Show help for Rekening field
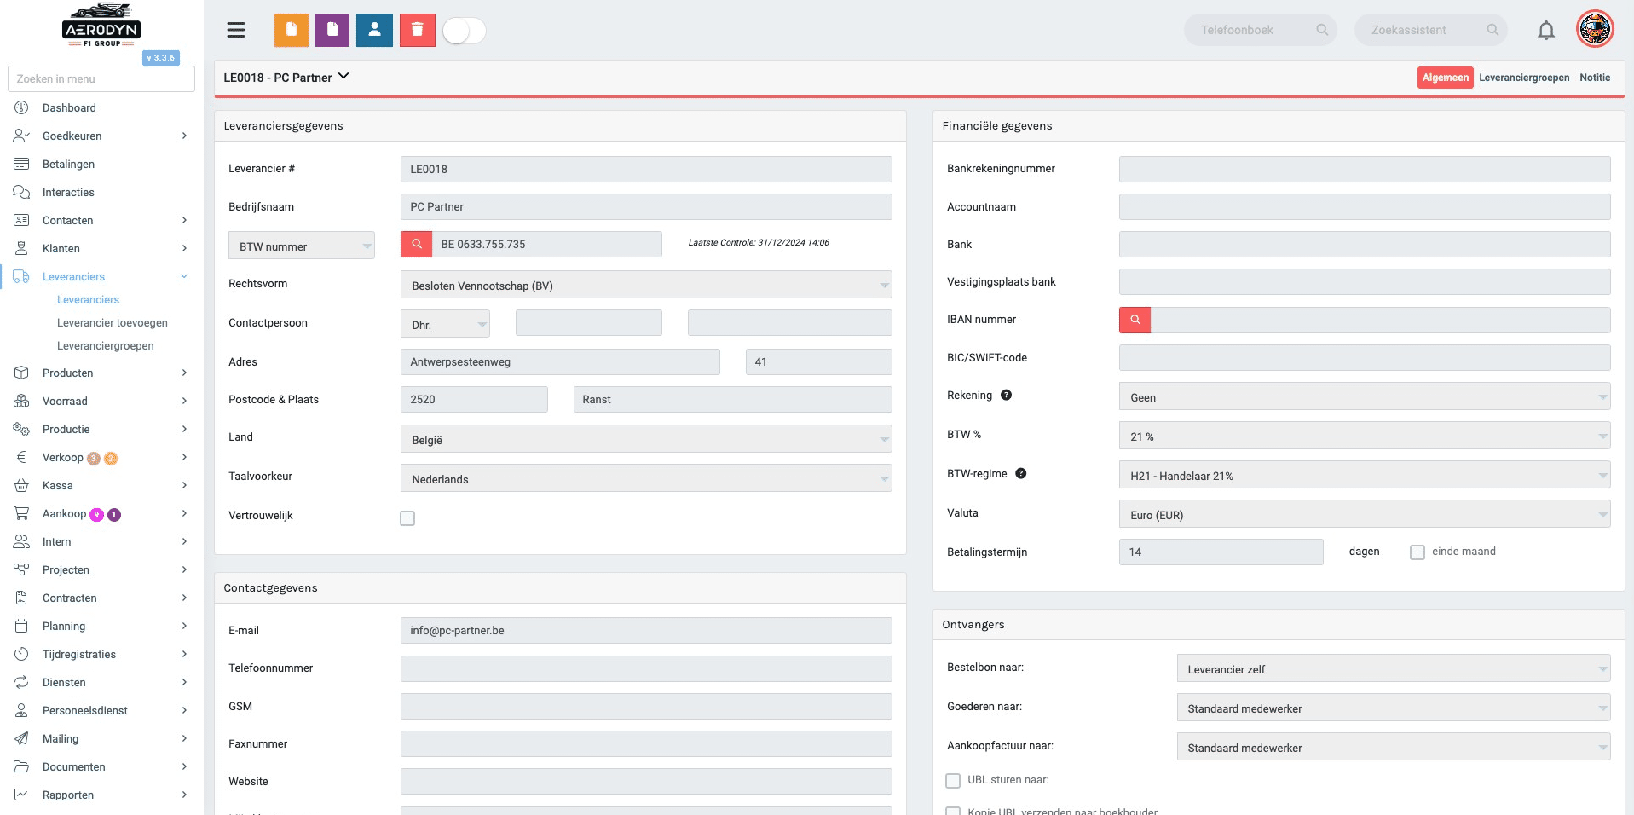Viewport: 1634px width, 815px height. point(1006,396)
